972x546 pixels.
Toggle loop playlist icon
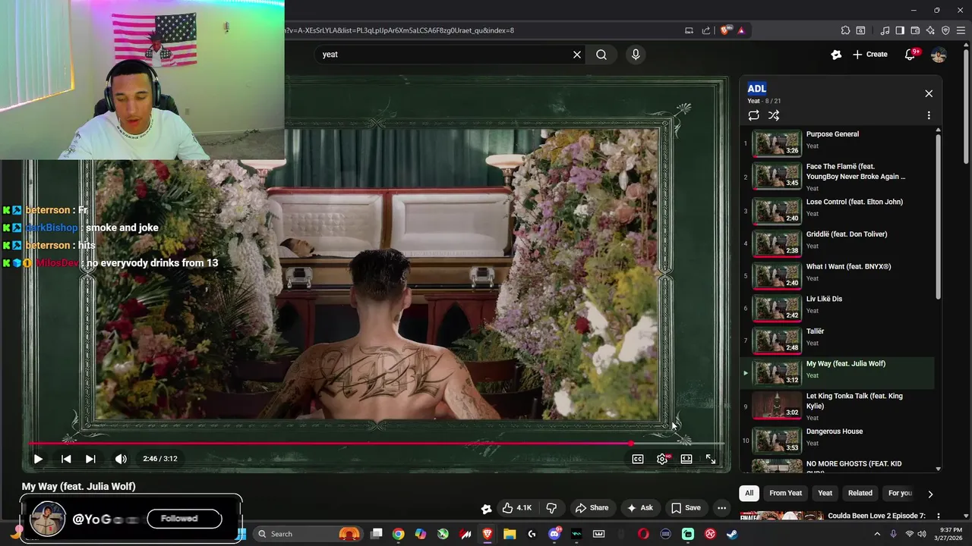click(x=753, y=115)
